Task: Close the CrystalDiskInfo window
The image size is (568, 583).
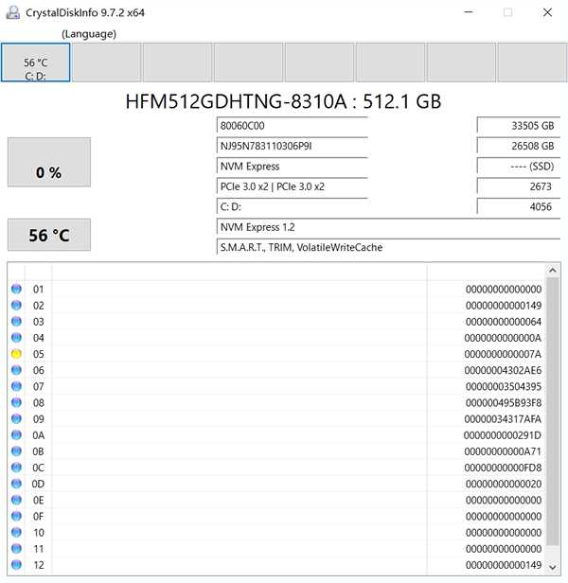Action: coord(547,12)
